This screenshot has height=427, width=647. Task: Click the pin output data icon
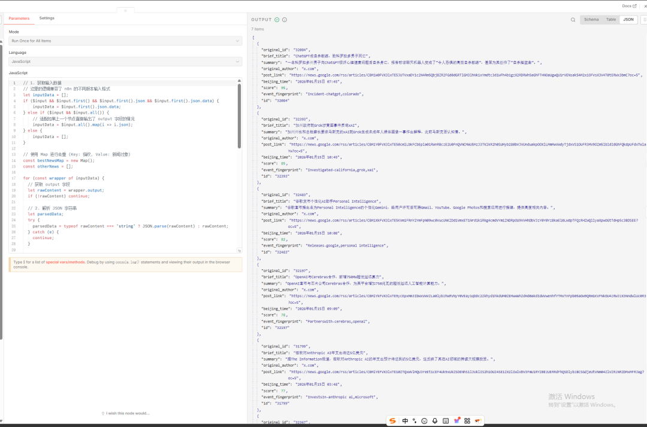tap(644, 20)
